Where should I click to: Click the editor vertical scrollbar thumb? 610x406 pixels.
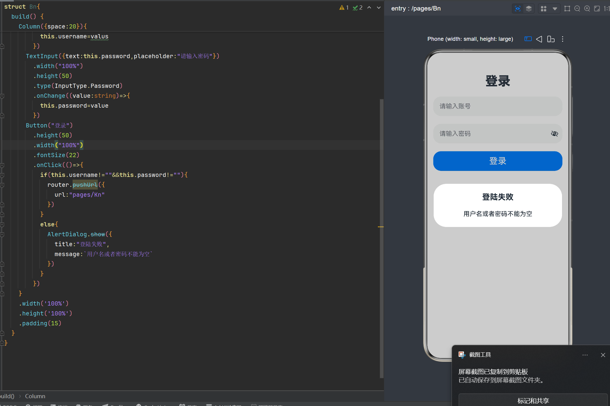tap(381, 238)
